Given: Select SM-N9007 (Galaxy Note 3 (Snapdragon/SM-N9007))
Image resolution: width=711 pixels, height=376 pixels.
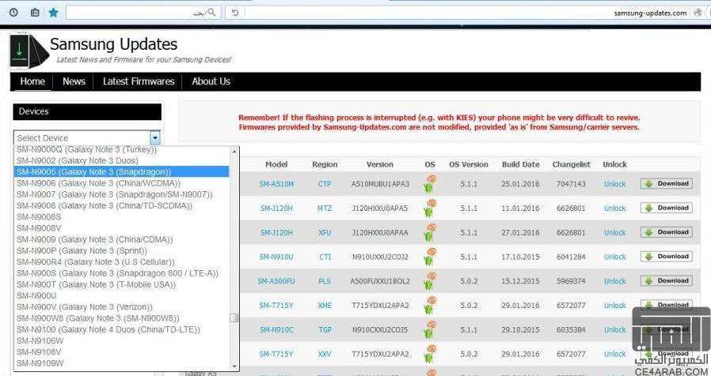Looking at the screenshot, I should pyautogui.click(x=121, y=194).
